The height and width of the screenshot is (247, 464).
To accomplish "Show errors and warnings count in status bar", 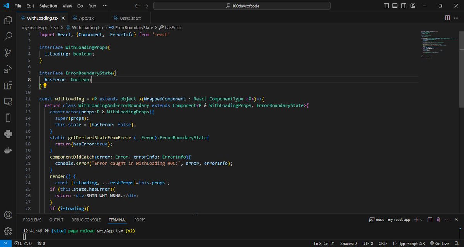I will point(23,244).
